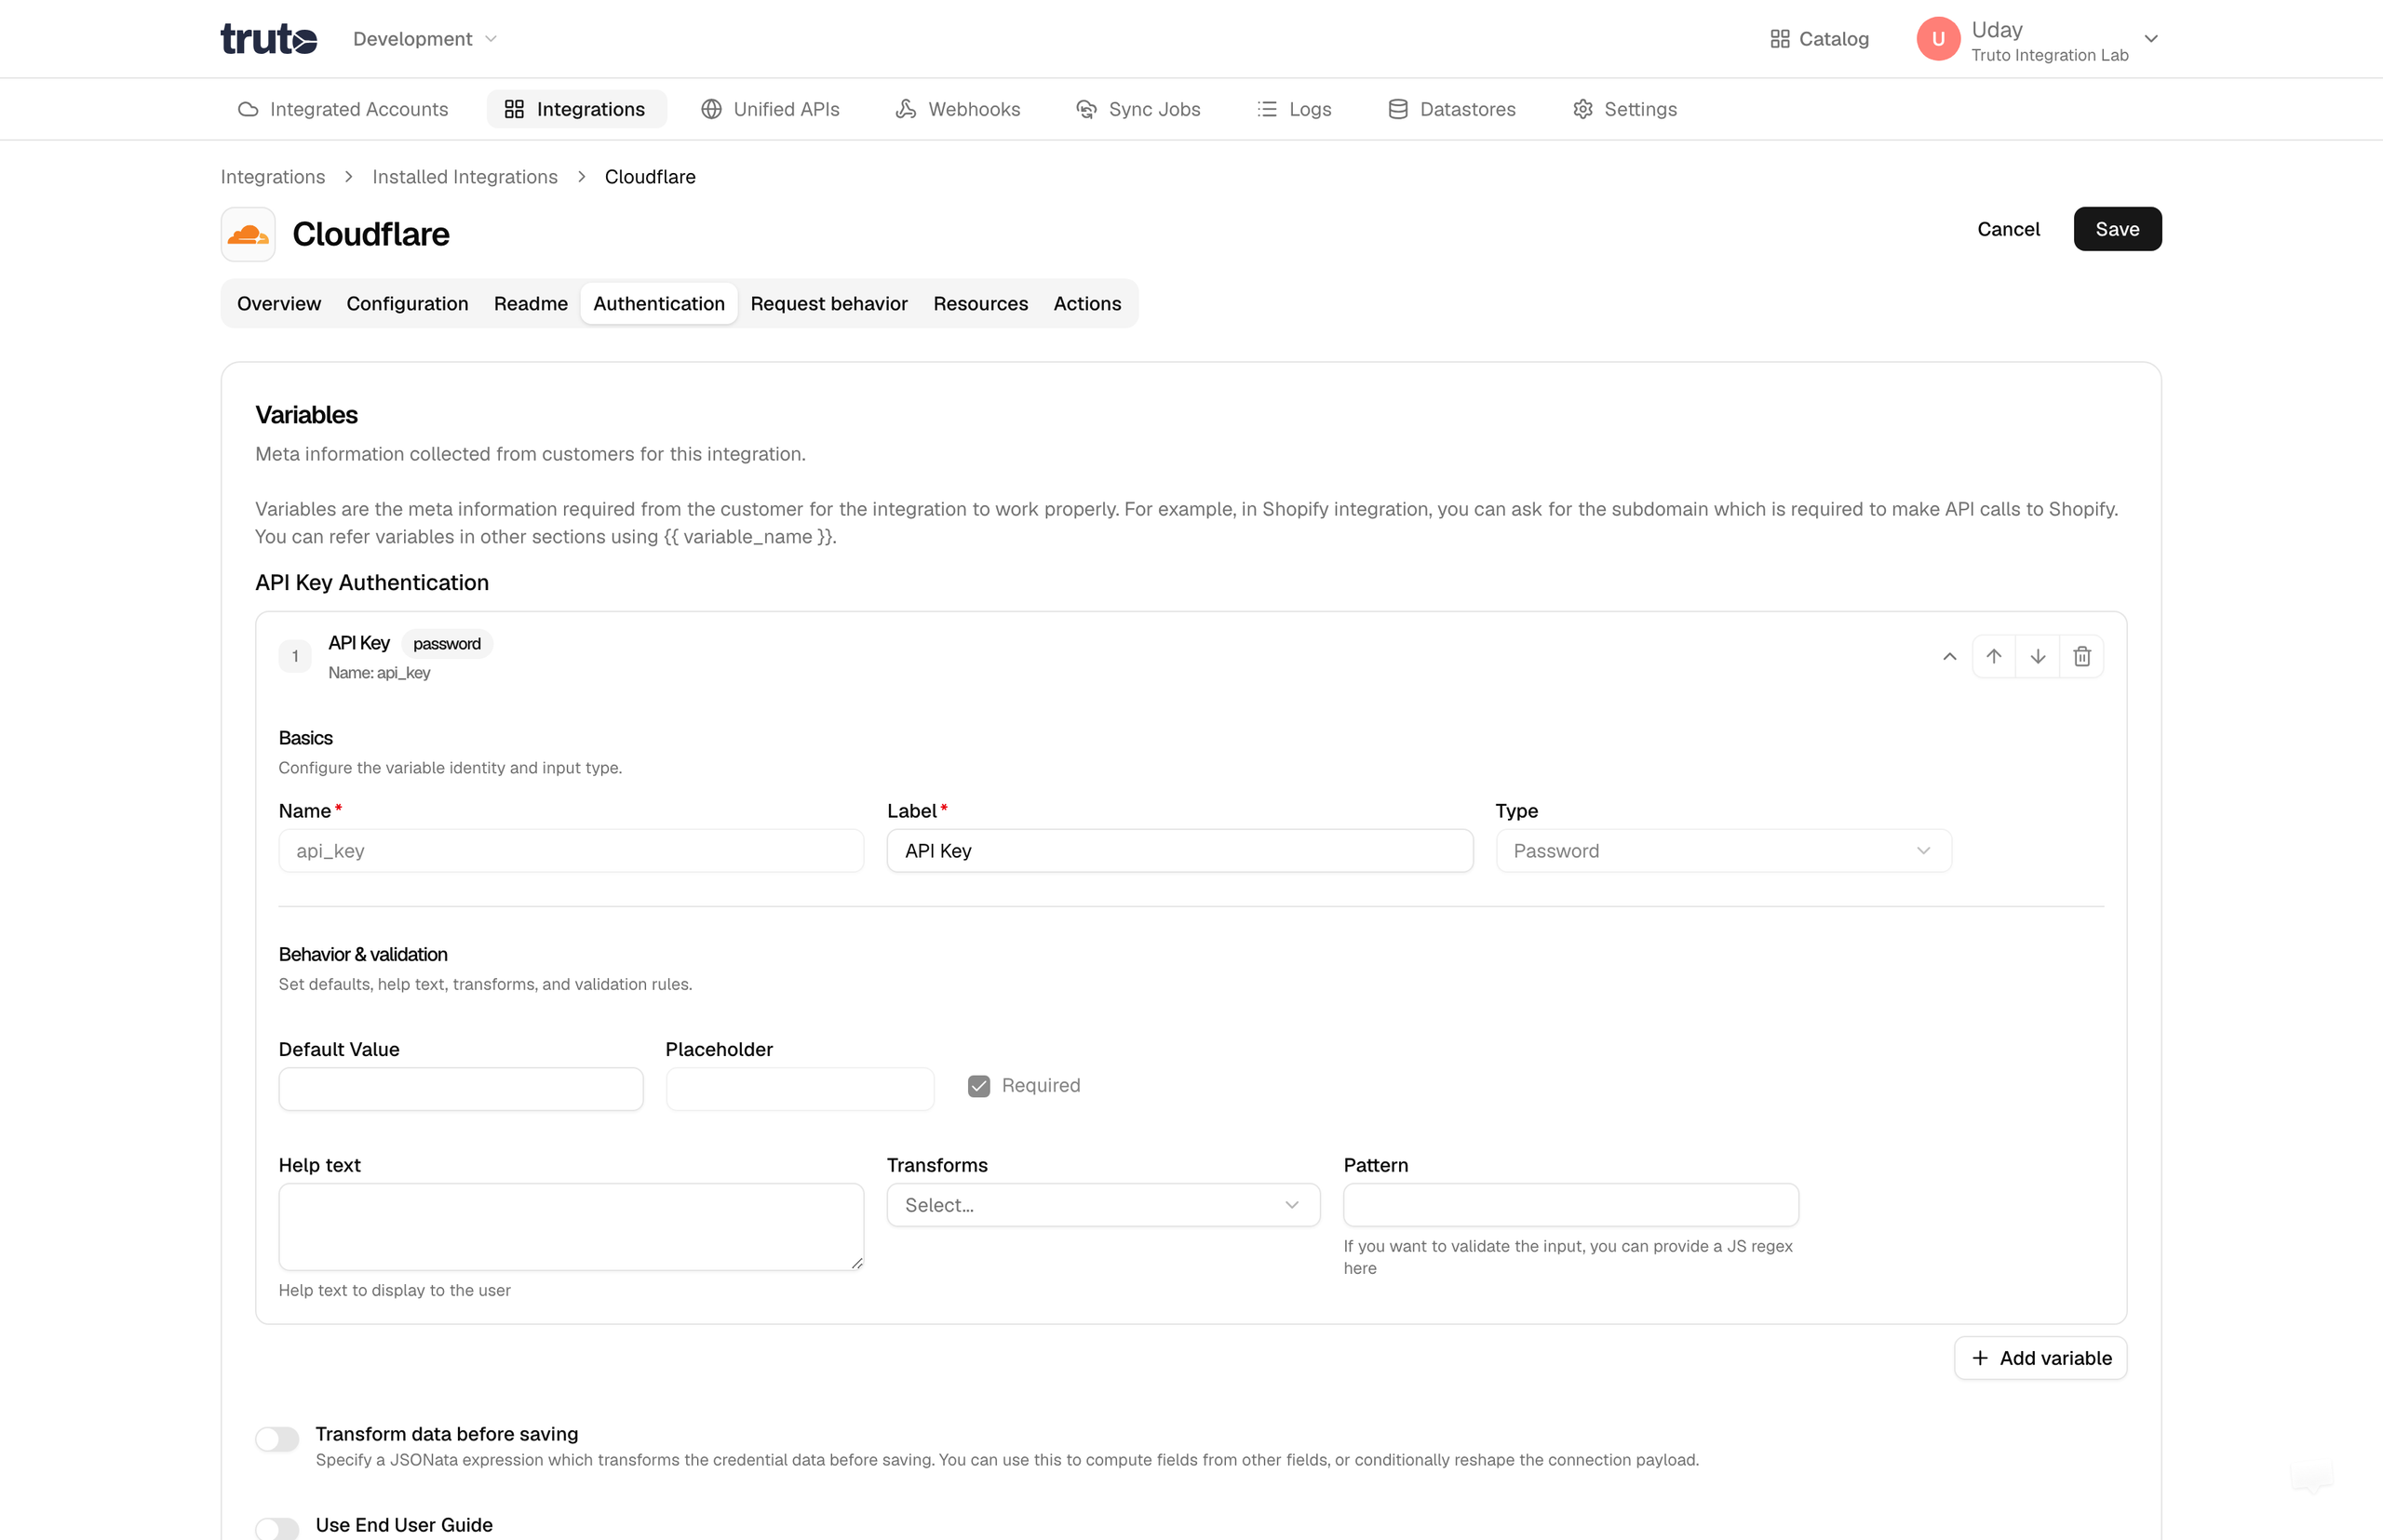The image size is (2383, 1540).
Task: Click the Sync Jobs refresh icon
Action: point(1085,109)
